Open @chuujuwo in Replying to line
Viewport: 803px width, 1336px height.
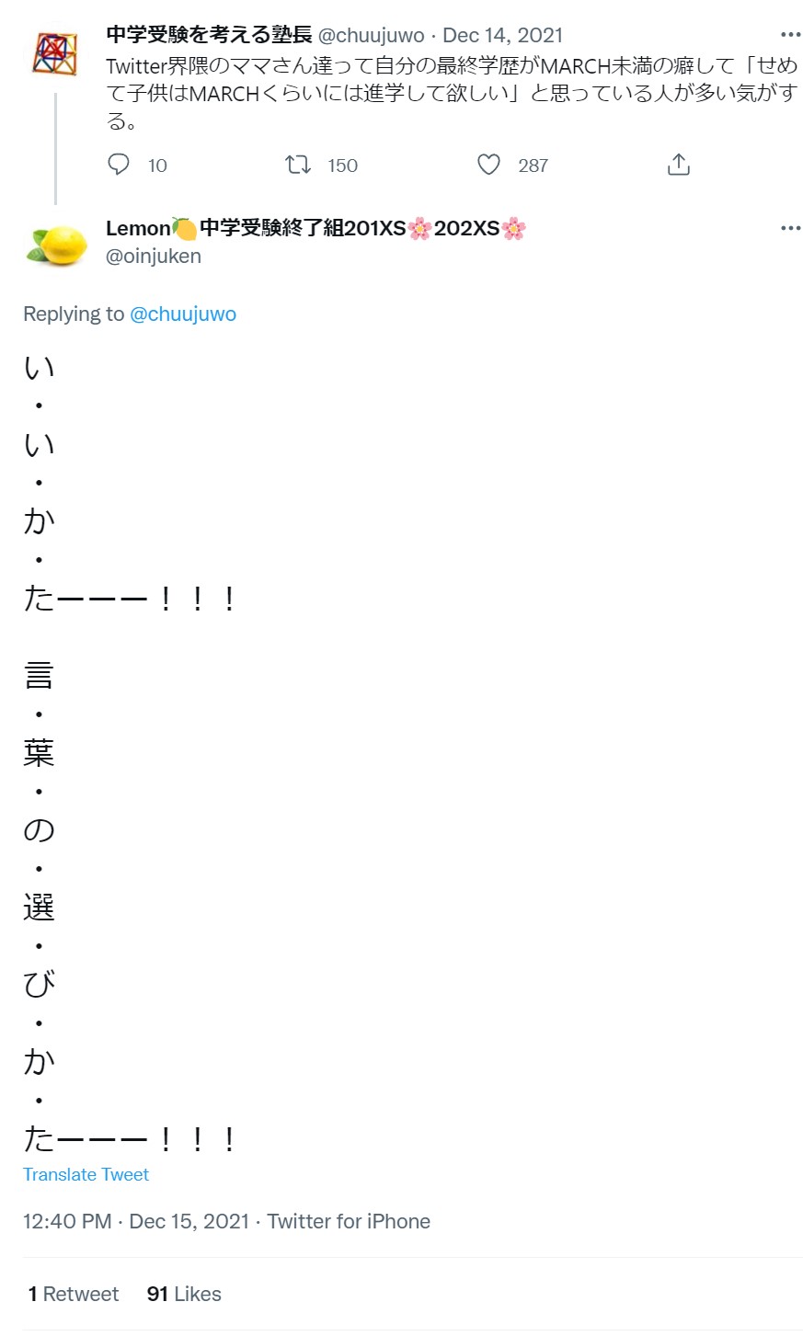(183, 314)
